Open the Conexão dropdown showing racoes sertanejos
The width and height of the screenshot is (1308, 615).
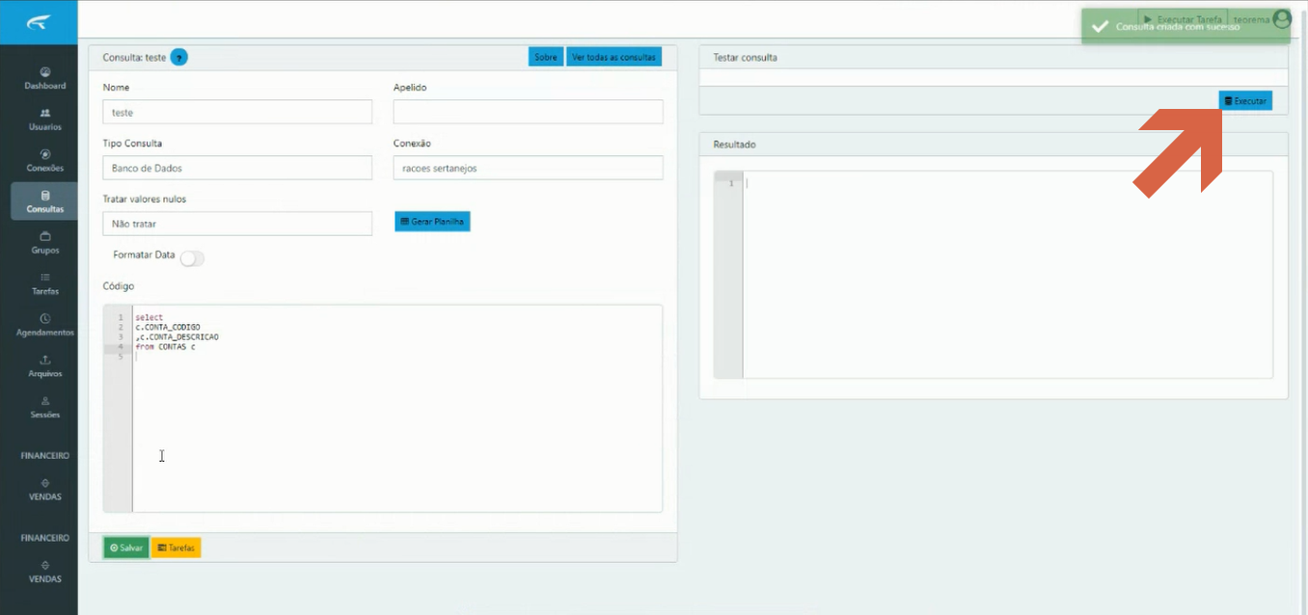528,168
